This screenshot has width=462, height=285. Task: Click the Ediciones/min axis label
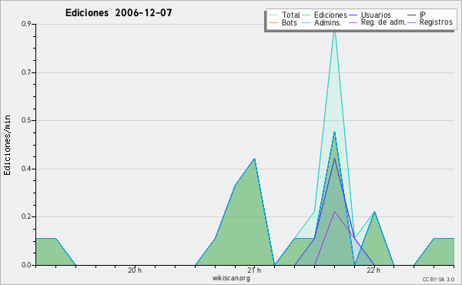pos(7,145)
